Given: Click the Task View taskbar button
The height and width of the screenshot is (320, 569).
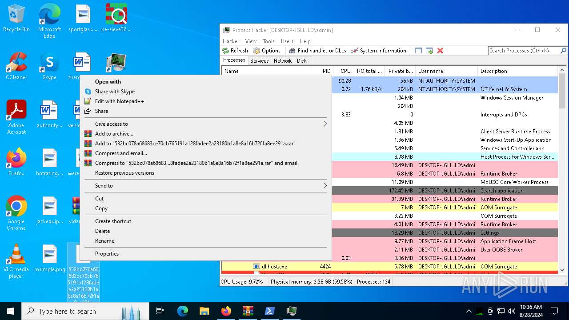Looking at the screenshot, I should (160, 311).
